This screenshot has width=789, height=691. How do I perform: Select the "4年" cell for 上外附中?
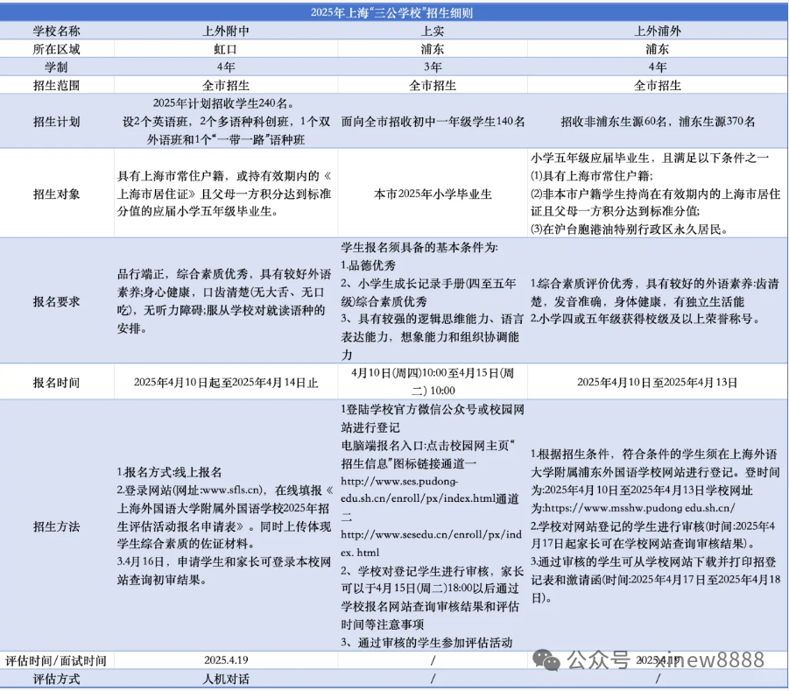pyautogui.click(x=225, y=67)
